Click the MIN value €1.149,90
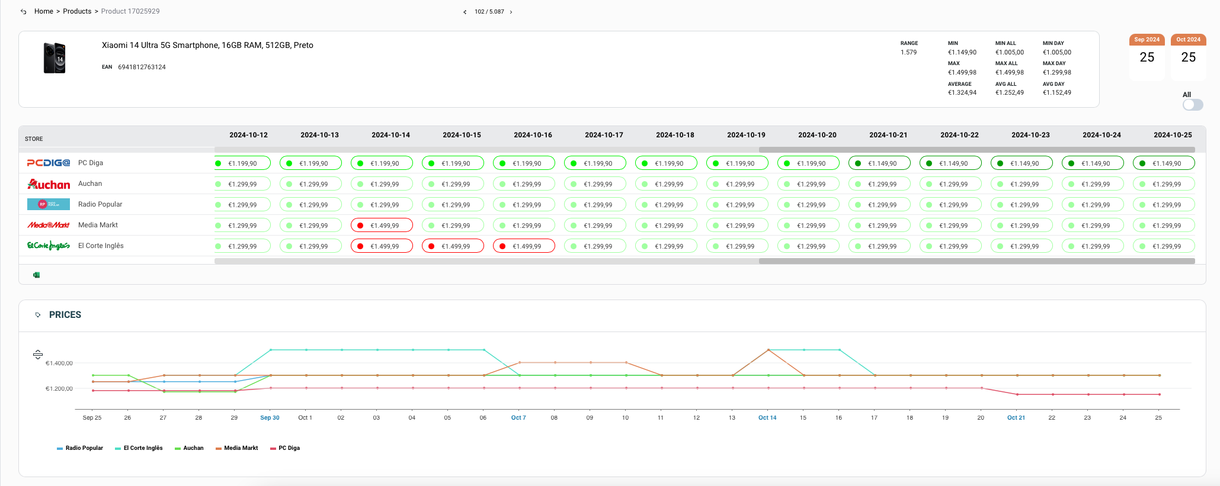The height and width of the screenshot is (486, 1220). 962,52
